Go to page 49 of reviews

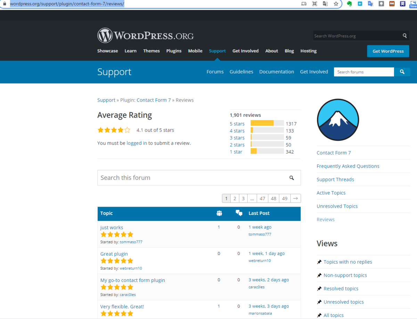click(x=285, y=198)
